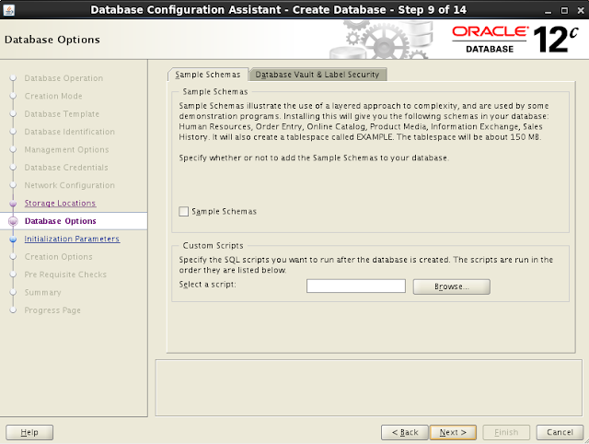Select Database Options step in sidebar
The image size is (589, 444).
coord(61,221)
